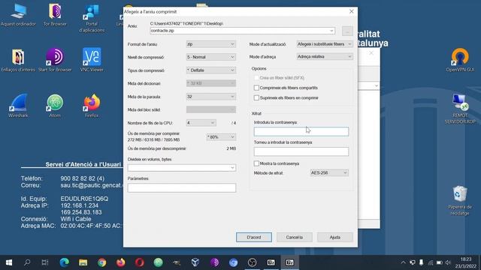This screenshot has width=481, height=270.
Task: Expand the memory usage 80% dropdown
Action: [221, 136]
